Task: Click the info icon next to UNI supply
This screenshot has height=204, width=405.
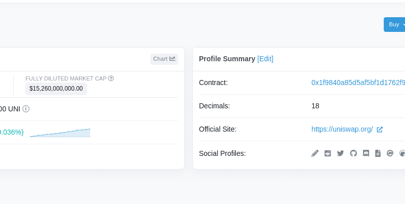Action: click(x=26, y=109)
